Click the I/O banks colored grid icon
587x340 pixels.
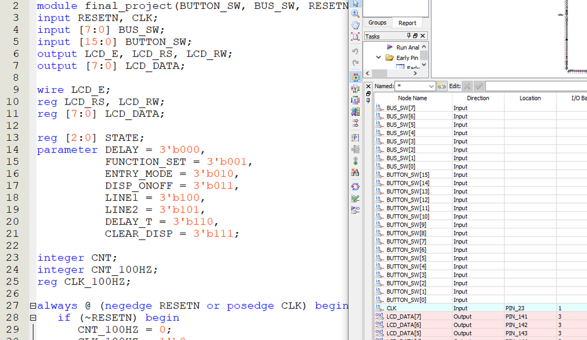(355, 112)
